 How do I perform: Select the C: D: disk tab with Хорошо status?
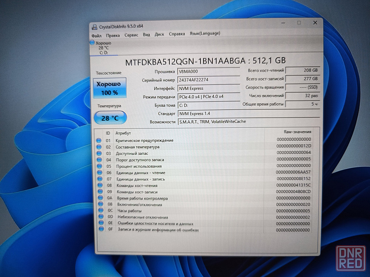pos(104,48)
